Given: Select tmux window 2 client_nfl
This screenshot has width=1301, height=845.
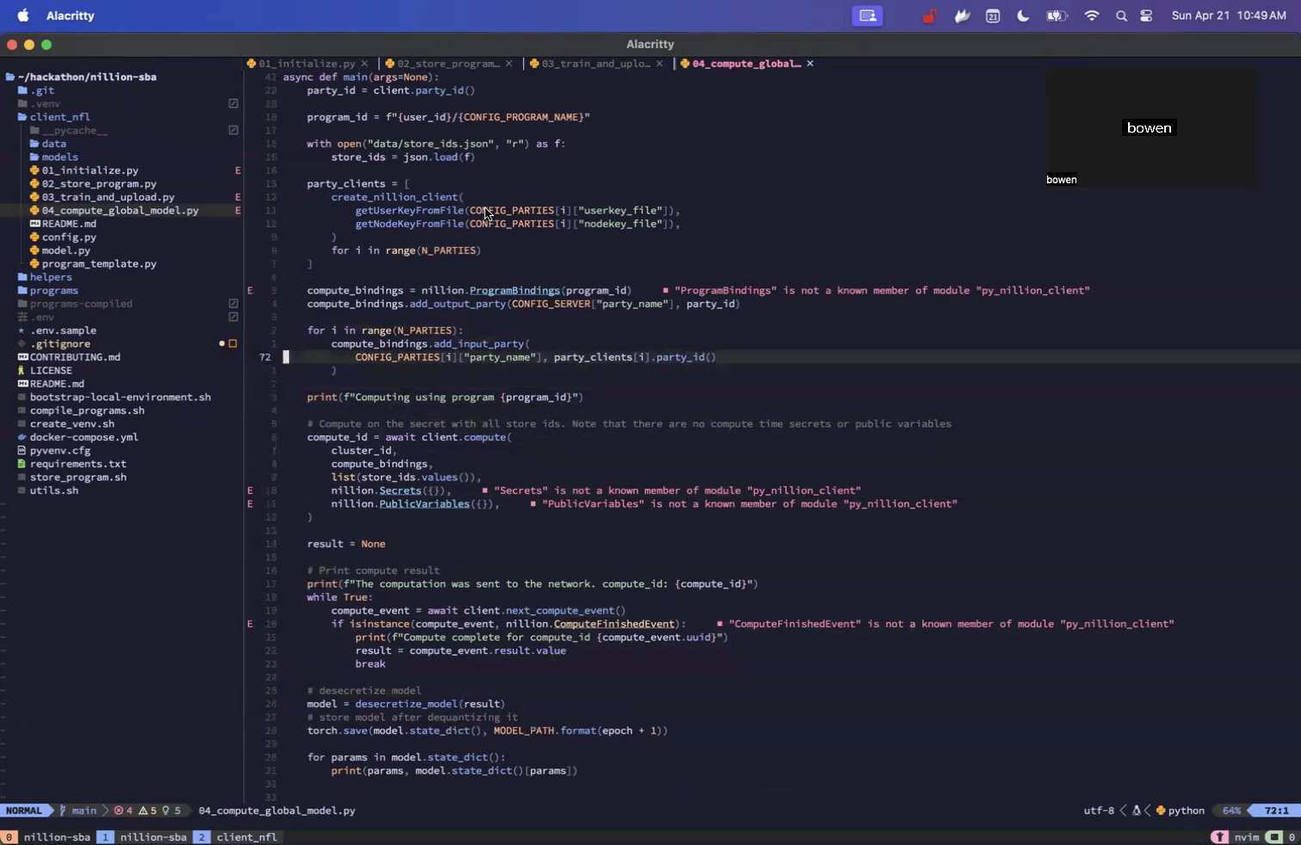Looking at the screenshot, I should point(237,836).
